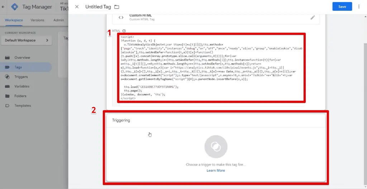Click the Tags label icon
The width and height of the screenshot is (367, 189).
pyautogui.click(x=7, y=67)
